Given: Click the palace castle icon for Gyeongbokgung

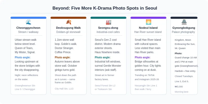Looking at the screenshot, I should 184,22.
